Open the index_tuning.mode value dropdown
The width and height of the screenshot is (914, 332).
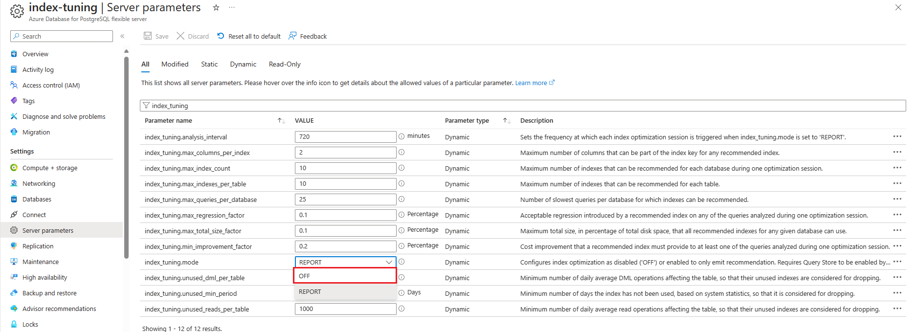[x=346, y=262]
